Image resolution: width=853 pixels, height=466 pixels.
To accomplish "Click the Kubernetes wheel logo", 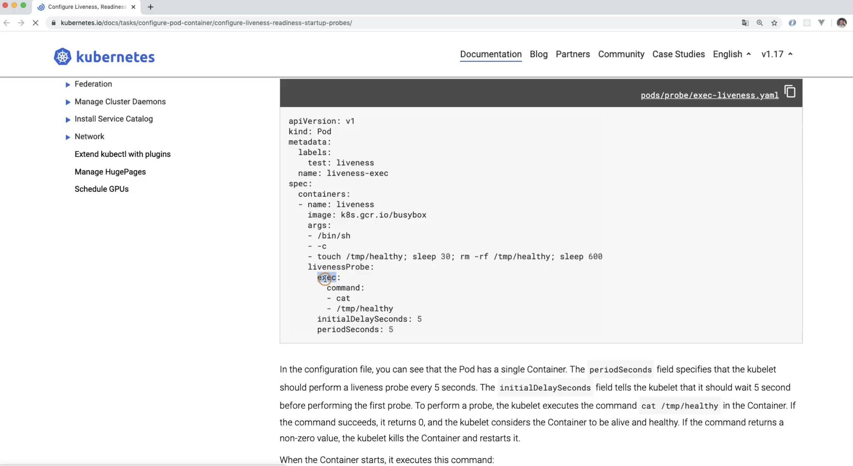I will [63, 56].
